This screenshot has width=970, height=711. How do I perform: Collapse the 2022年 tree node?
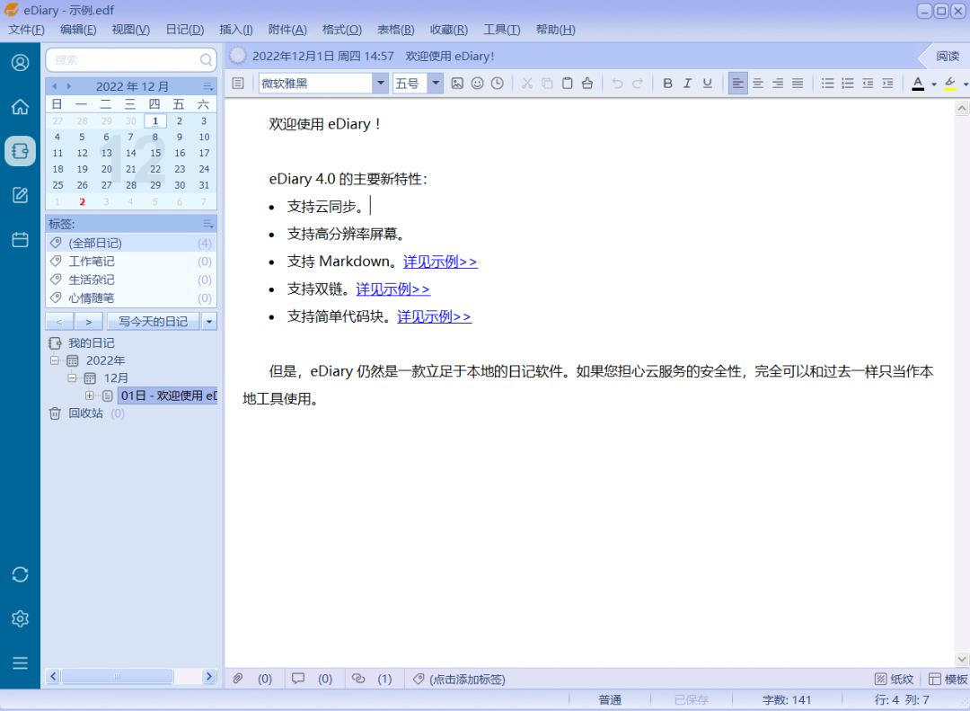point(55,360)
